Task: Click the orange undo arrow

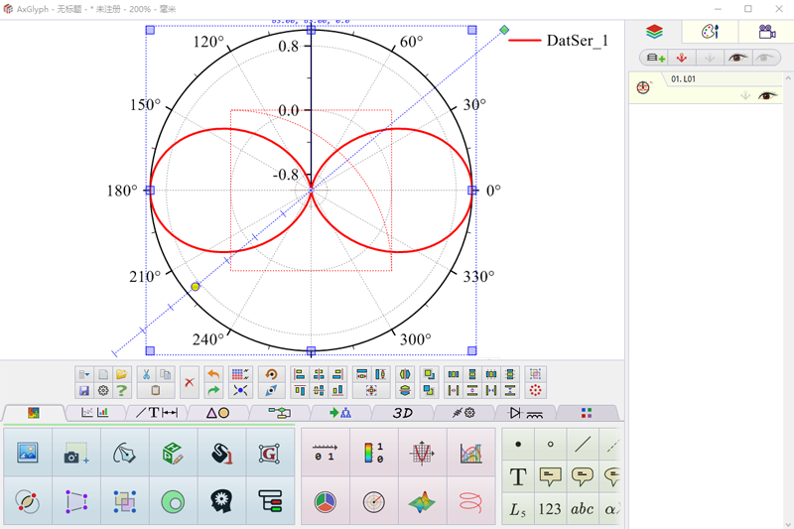Action: 213,374
